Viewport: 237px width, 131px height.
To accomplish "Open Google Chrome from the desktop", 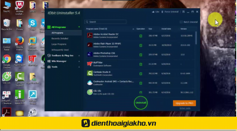I will (x=7, y=59).
